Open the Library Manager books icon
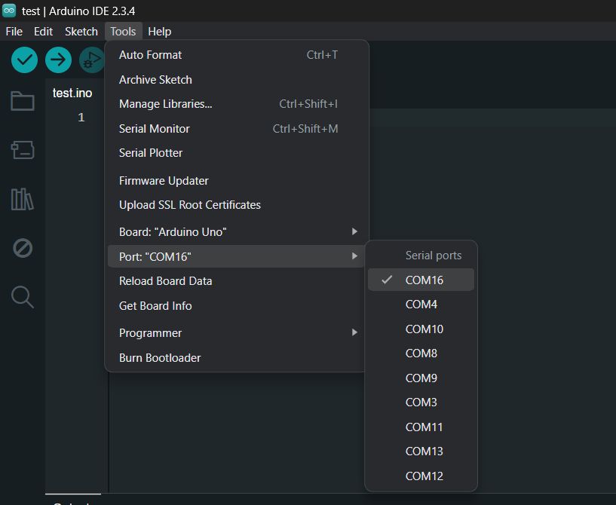The height and width of the screenshot is (505, 616). (x=23, y=199)
